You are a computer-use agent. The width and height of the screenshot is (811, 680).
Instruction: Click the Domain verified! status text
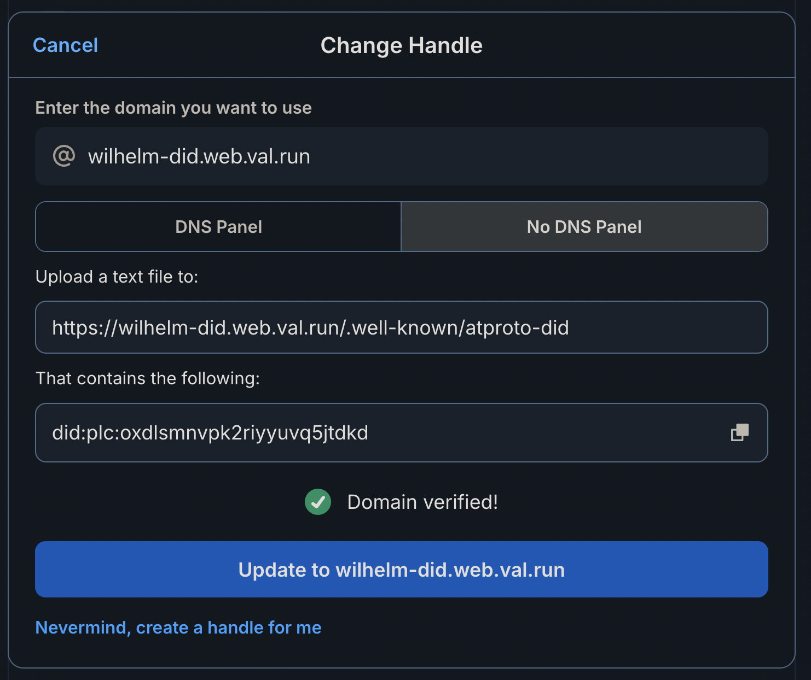point(422,502)
